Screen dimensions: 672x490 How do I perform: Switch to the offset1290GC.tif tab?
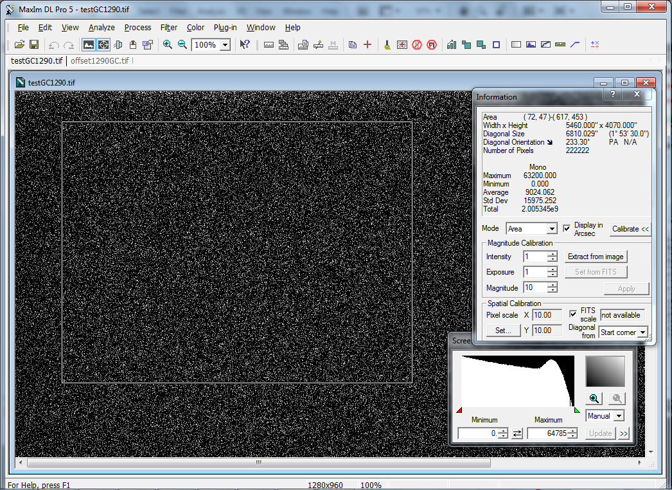coord(100,61)
